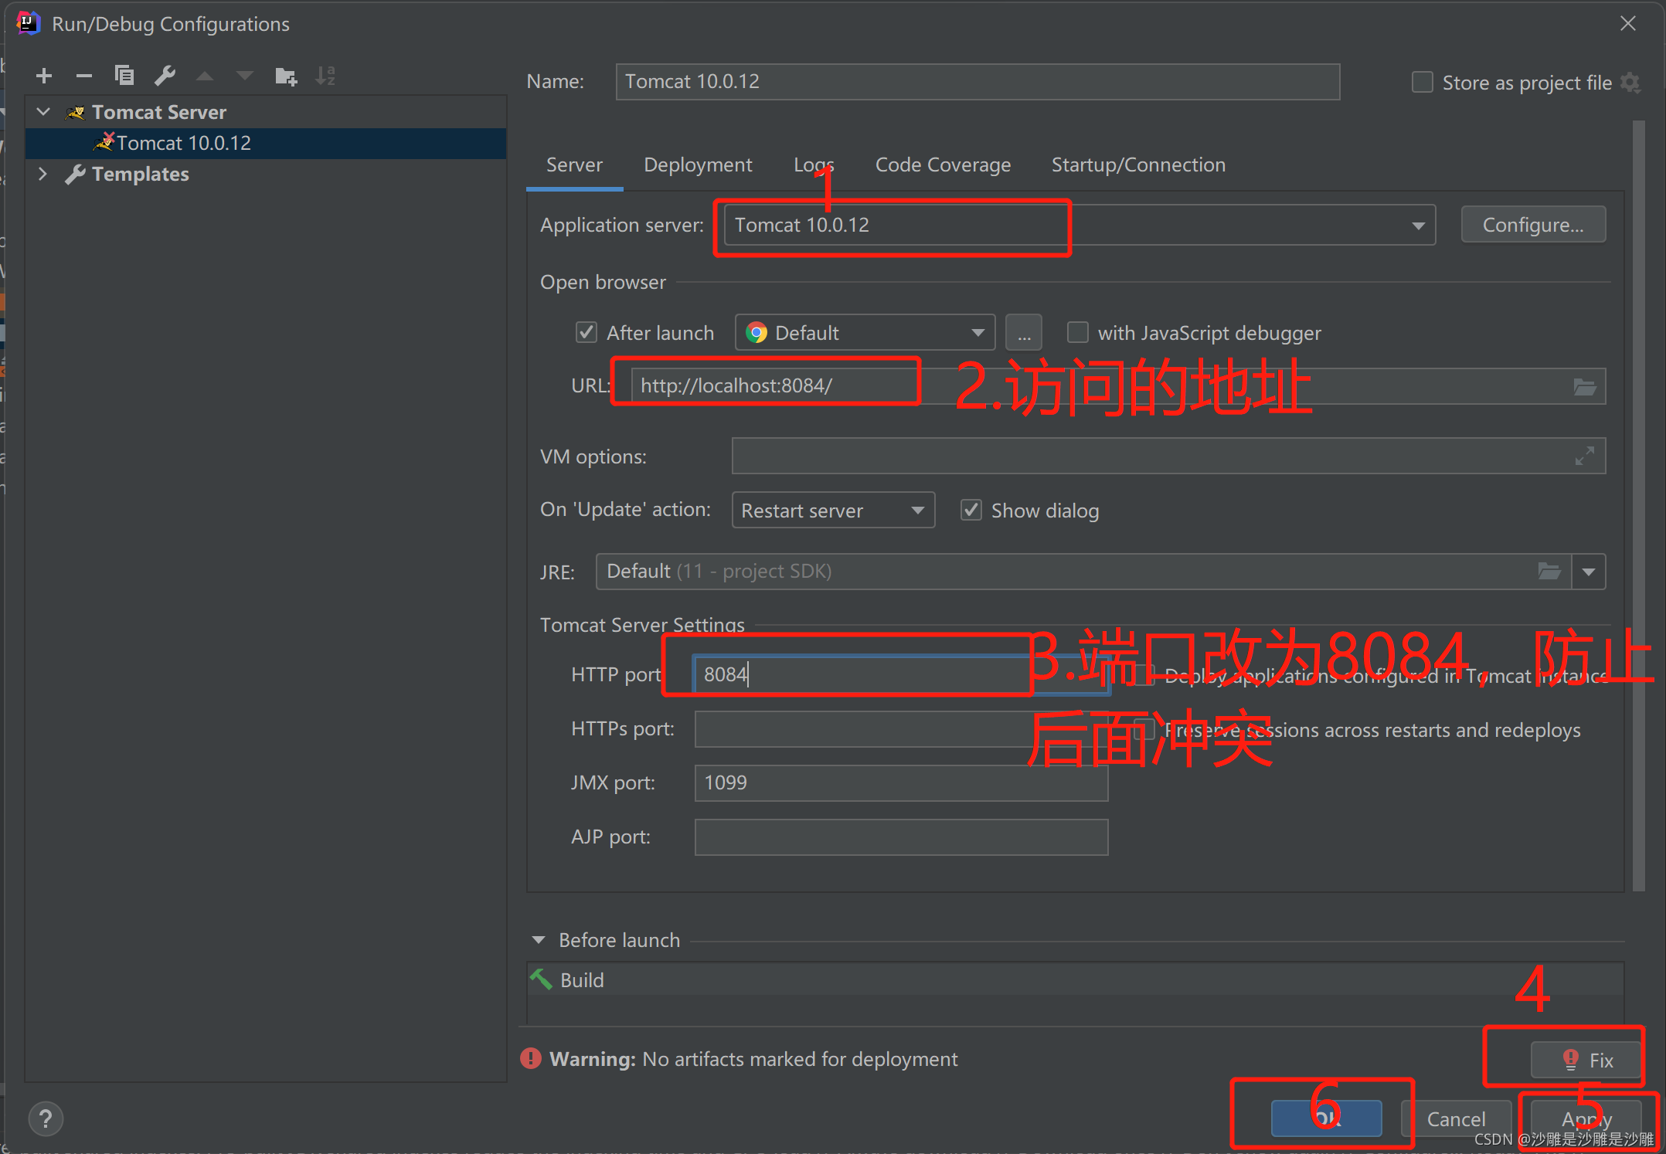This screenshot has width=1666, height=1154.
Task: Click the Edit Templates wrench icon
Action: click(165, 76)
